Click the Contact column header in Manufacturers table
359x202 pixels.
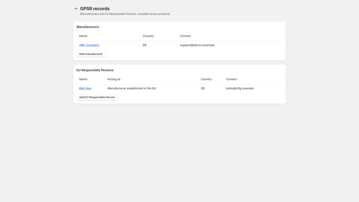pos(185,36)
